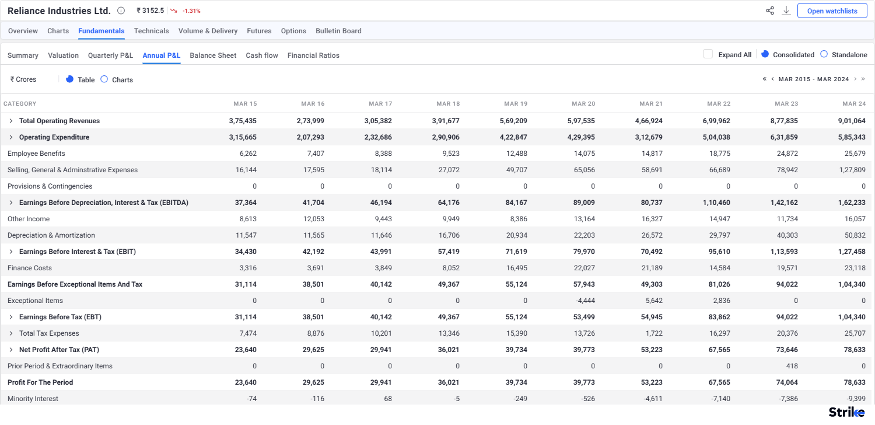This screenshot has height=425, width=875.
Task: Click the share icon
Action: pyautogui.click(x=770, y=11)
